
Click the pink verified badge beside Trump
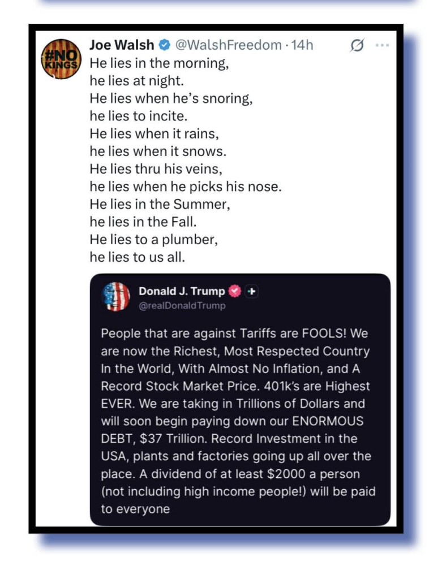[234, 292]
